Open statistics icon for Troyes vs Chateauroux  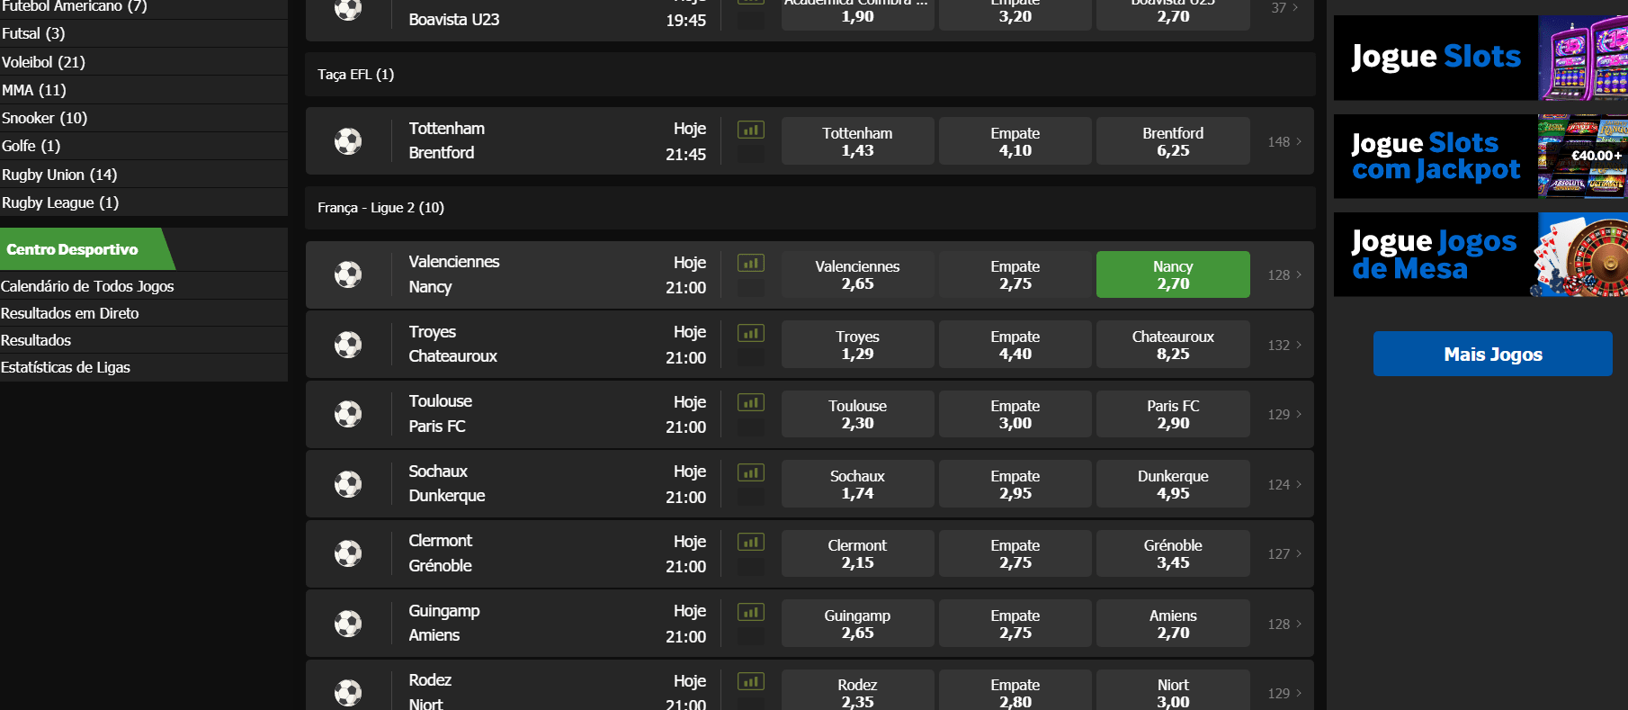coord(751,333)
